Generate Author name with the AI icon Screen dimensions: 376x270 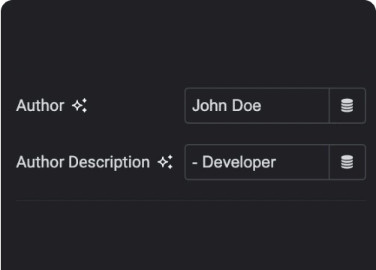(80, 106)
